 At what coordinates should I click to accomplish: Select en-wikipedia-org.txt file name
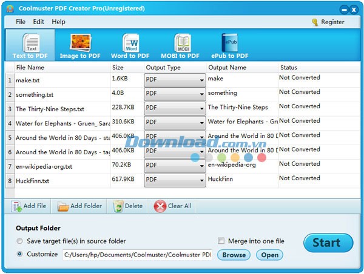(44, 166)
